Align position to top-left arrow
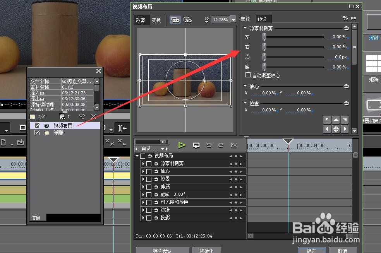 (327, 120)
